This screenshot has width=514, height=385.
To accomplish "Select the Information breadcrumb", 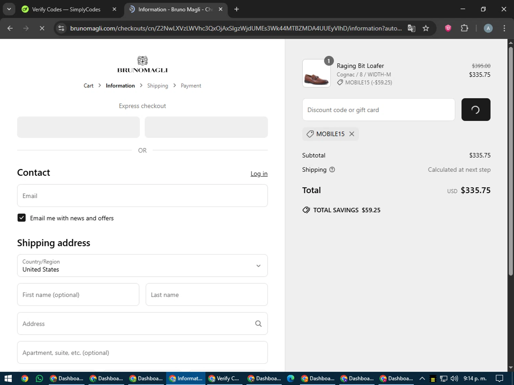I will point(120,86).
